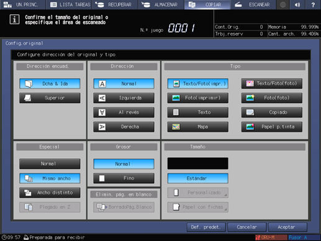321x241 pixels.
Task: Open Papel con fichas size options
Action: (198, 207)
